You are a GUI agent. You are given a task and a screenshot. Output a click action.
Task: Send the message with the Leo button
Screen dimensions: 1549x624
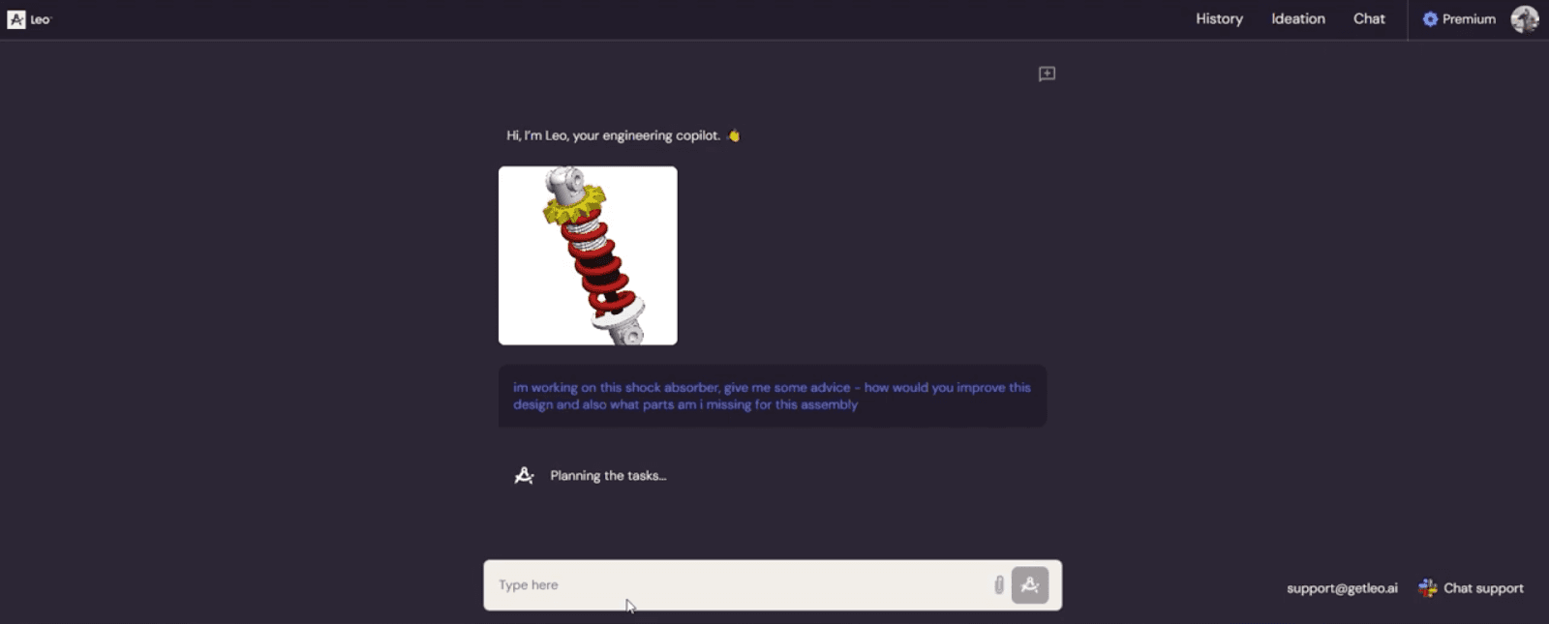[1030, 585]
